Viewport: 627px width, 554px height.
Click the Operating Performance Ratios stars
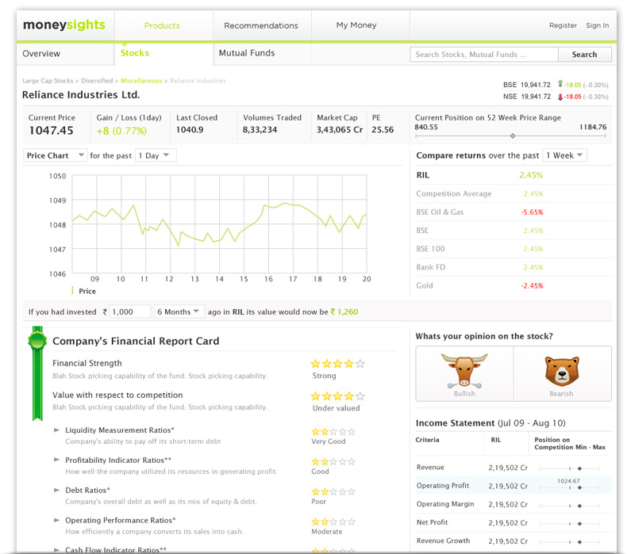pos(333,522)
